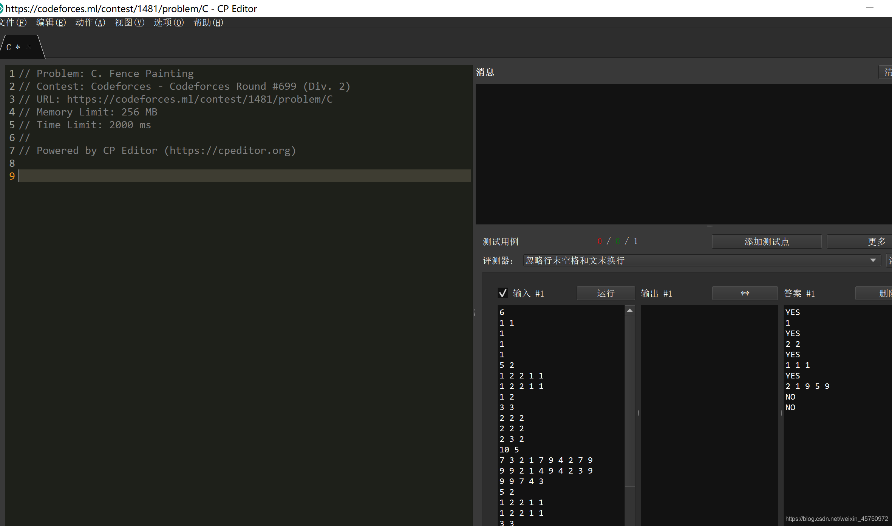Run test case #1 with 运行 button
Image resolution: width=892 pixels, height=526 pixels.
click(606, 293)
